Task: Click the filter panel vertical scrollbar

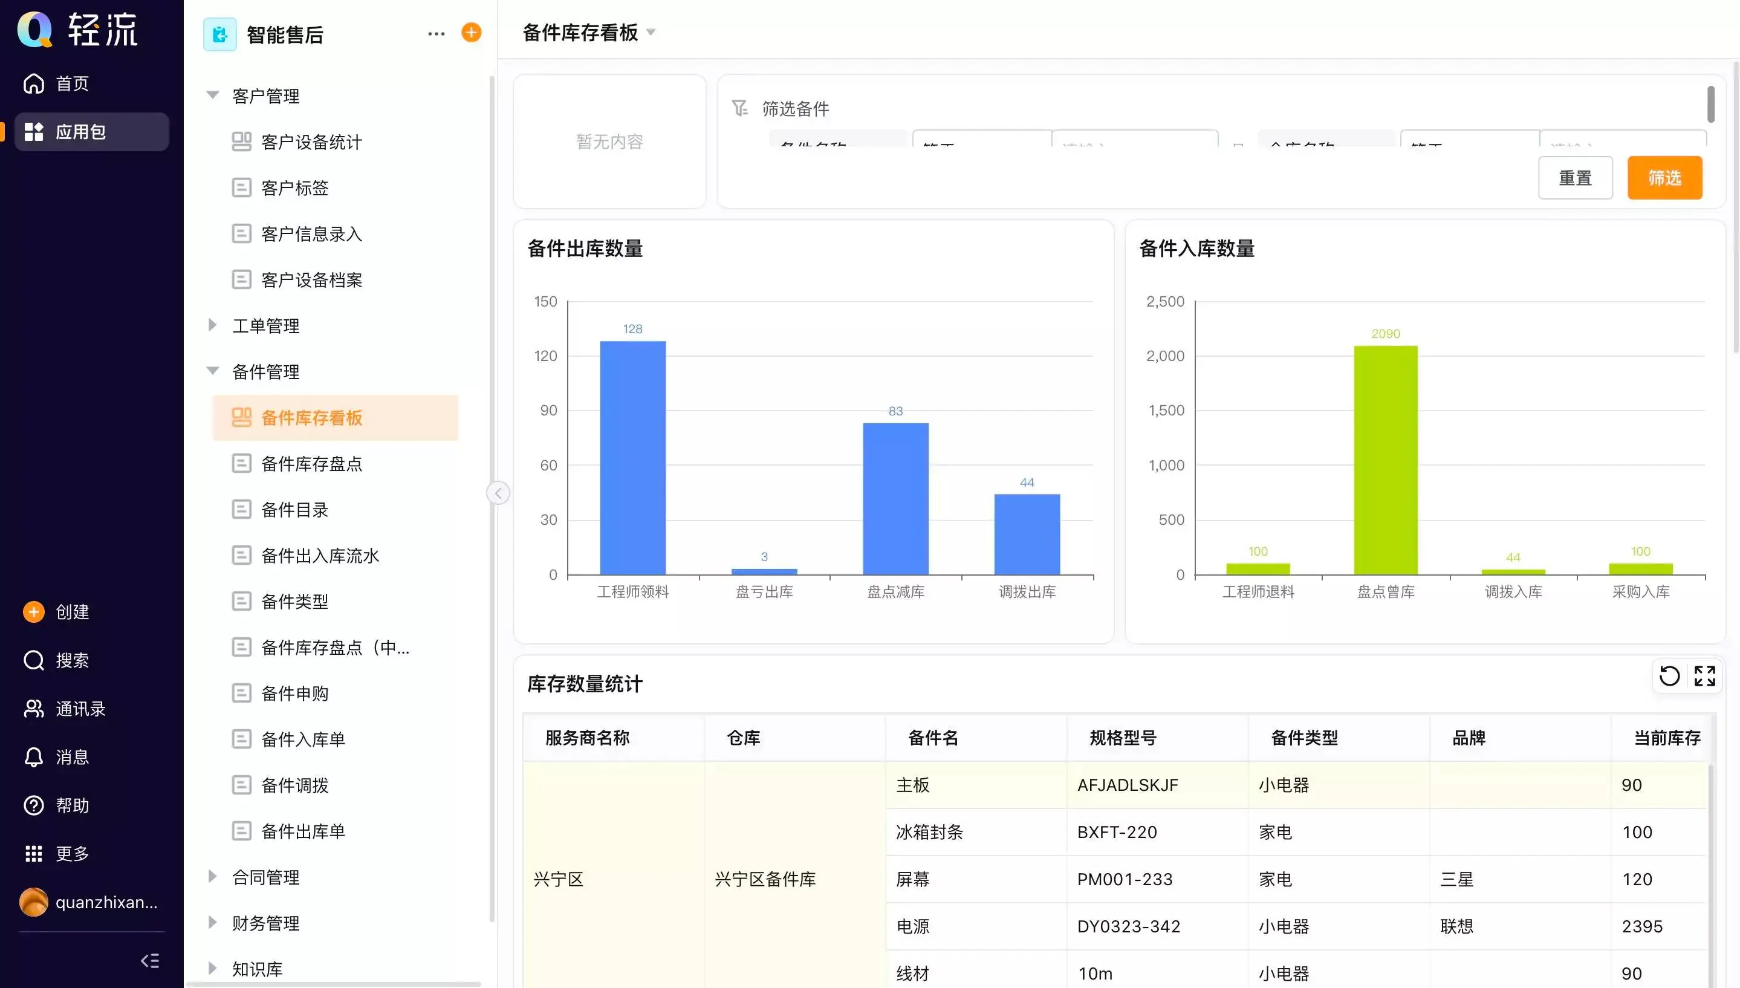Action: [x=1711, y=105]
